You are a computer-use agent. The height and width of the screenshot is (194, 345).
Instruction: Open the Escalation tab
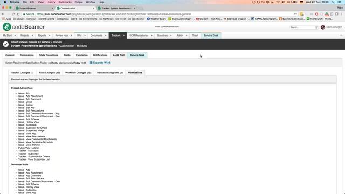click(82, 55)
